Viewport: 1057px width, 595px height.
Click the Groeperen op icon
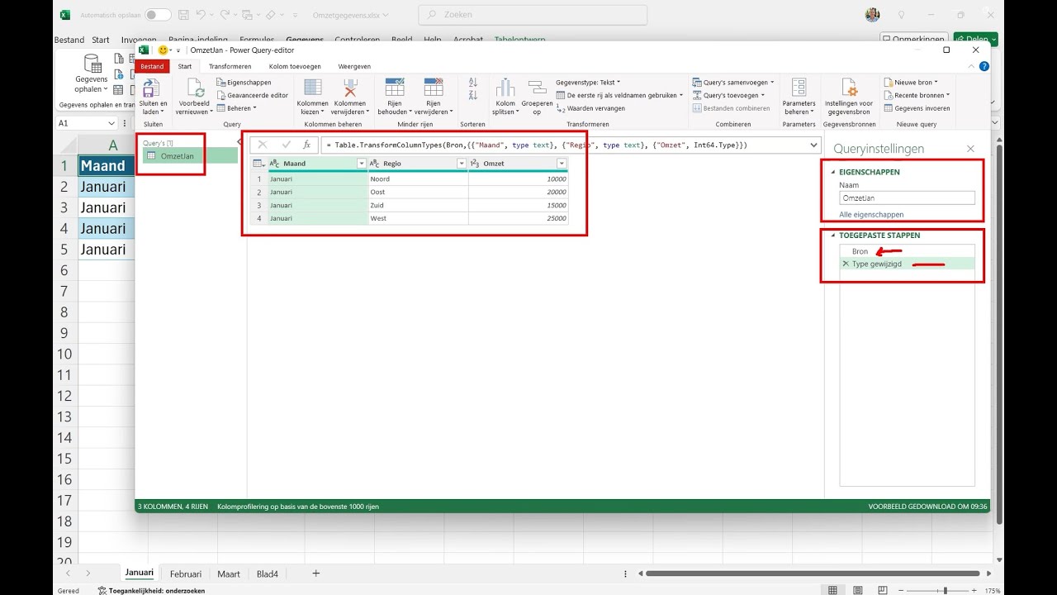click(537, 88)
